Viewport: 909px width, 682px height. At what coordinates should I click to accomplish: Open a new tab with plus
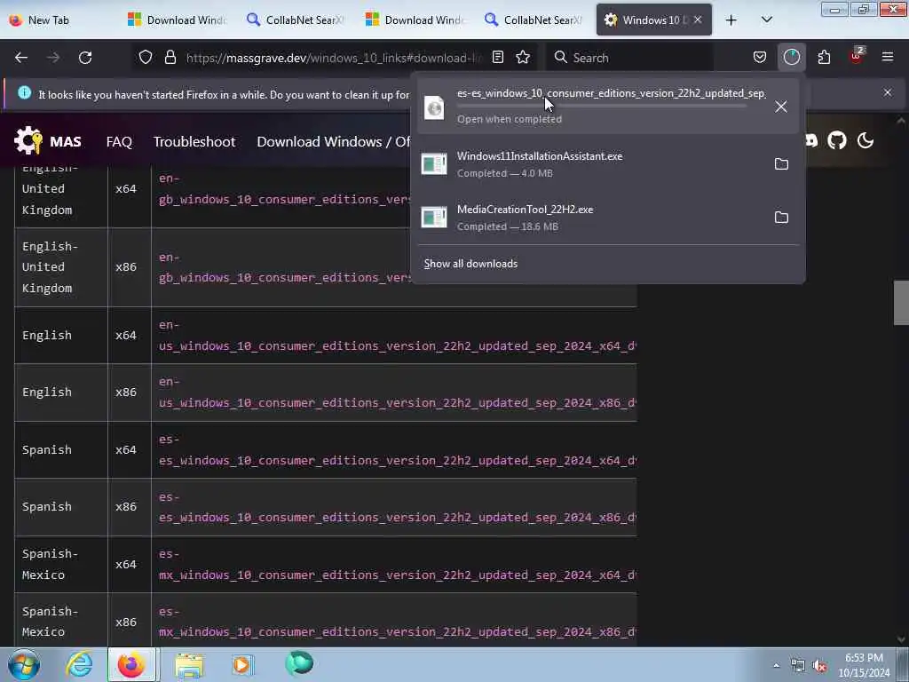[x=731, y=20]
